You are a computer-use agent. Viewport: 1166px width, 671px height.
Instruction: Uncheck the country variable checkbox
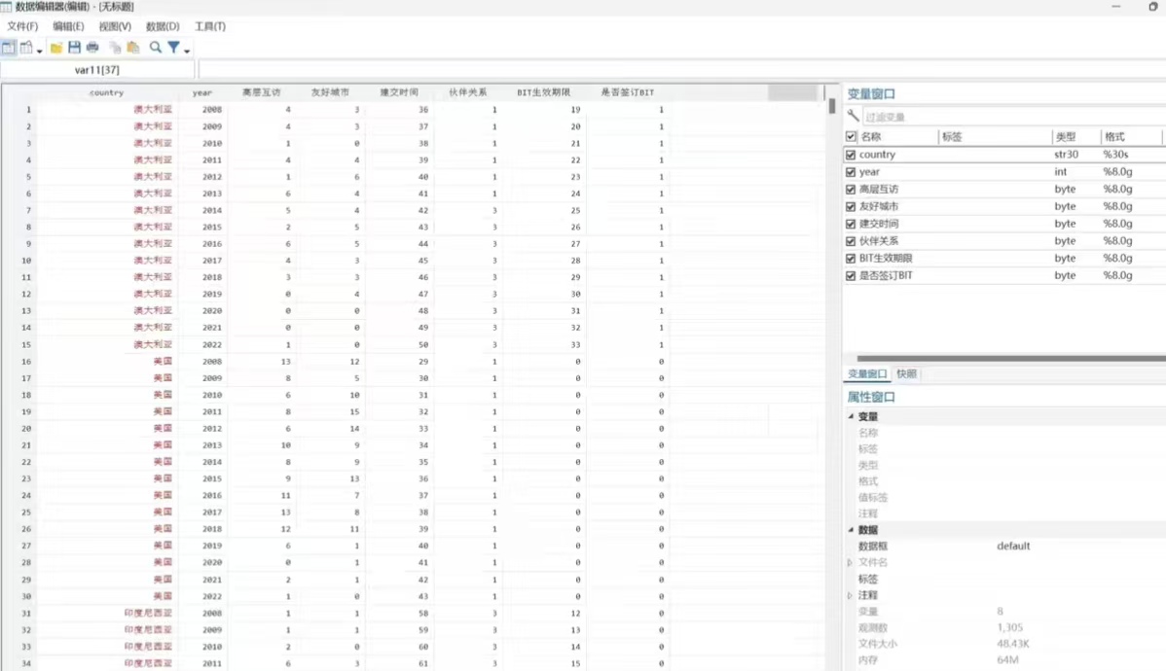click(x=851, y=155)
